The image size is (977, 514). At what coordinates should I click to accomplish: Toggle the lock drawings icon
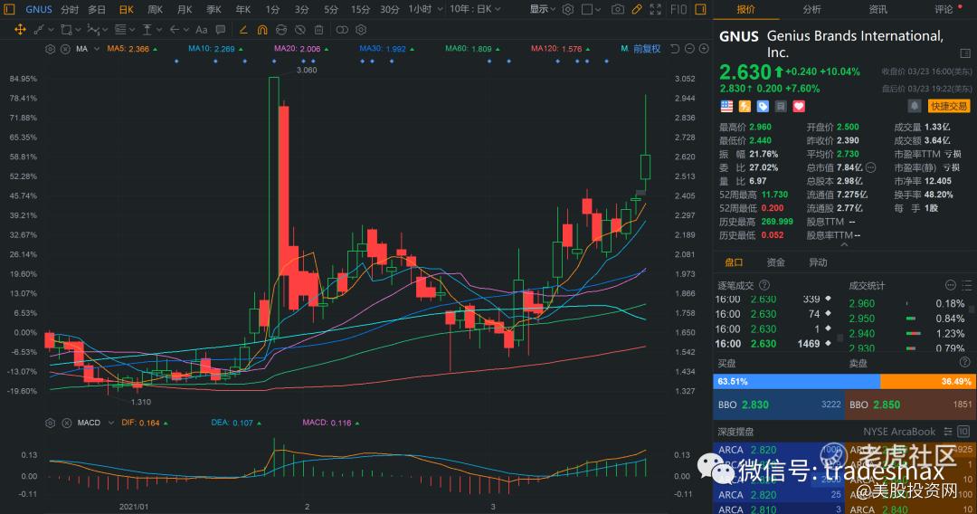point(281,29)
